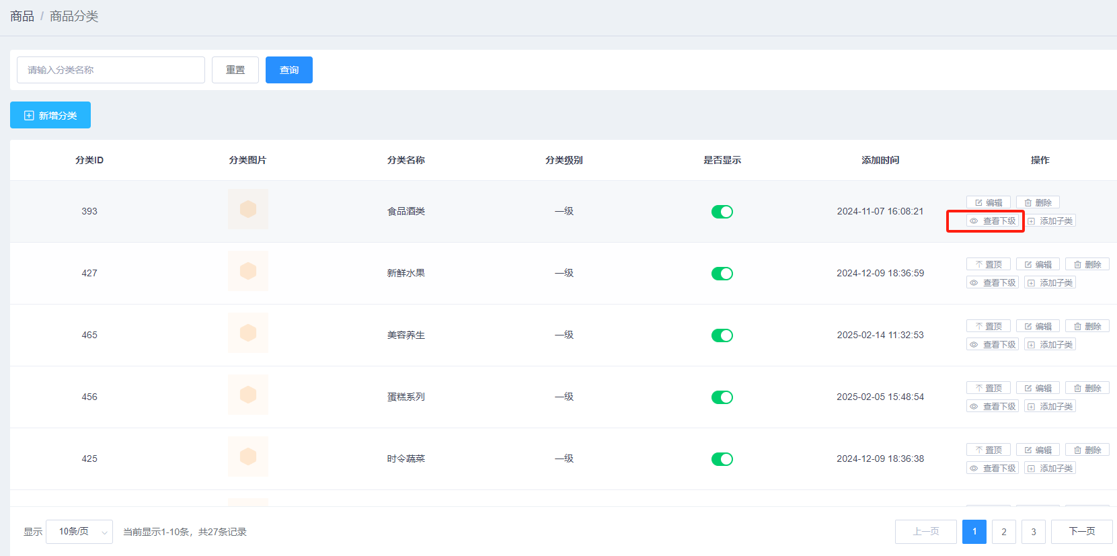Disable the 美容养生 display toggle

click(x=722, y=335)
